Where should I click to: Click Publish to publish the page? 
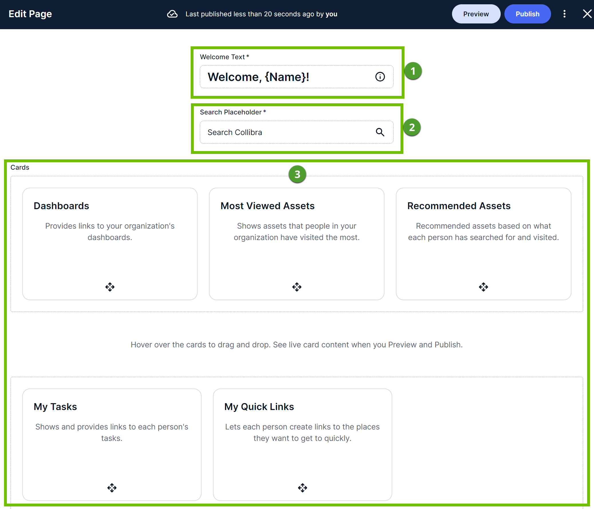[528, 14]
